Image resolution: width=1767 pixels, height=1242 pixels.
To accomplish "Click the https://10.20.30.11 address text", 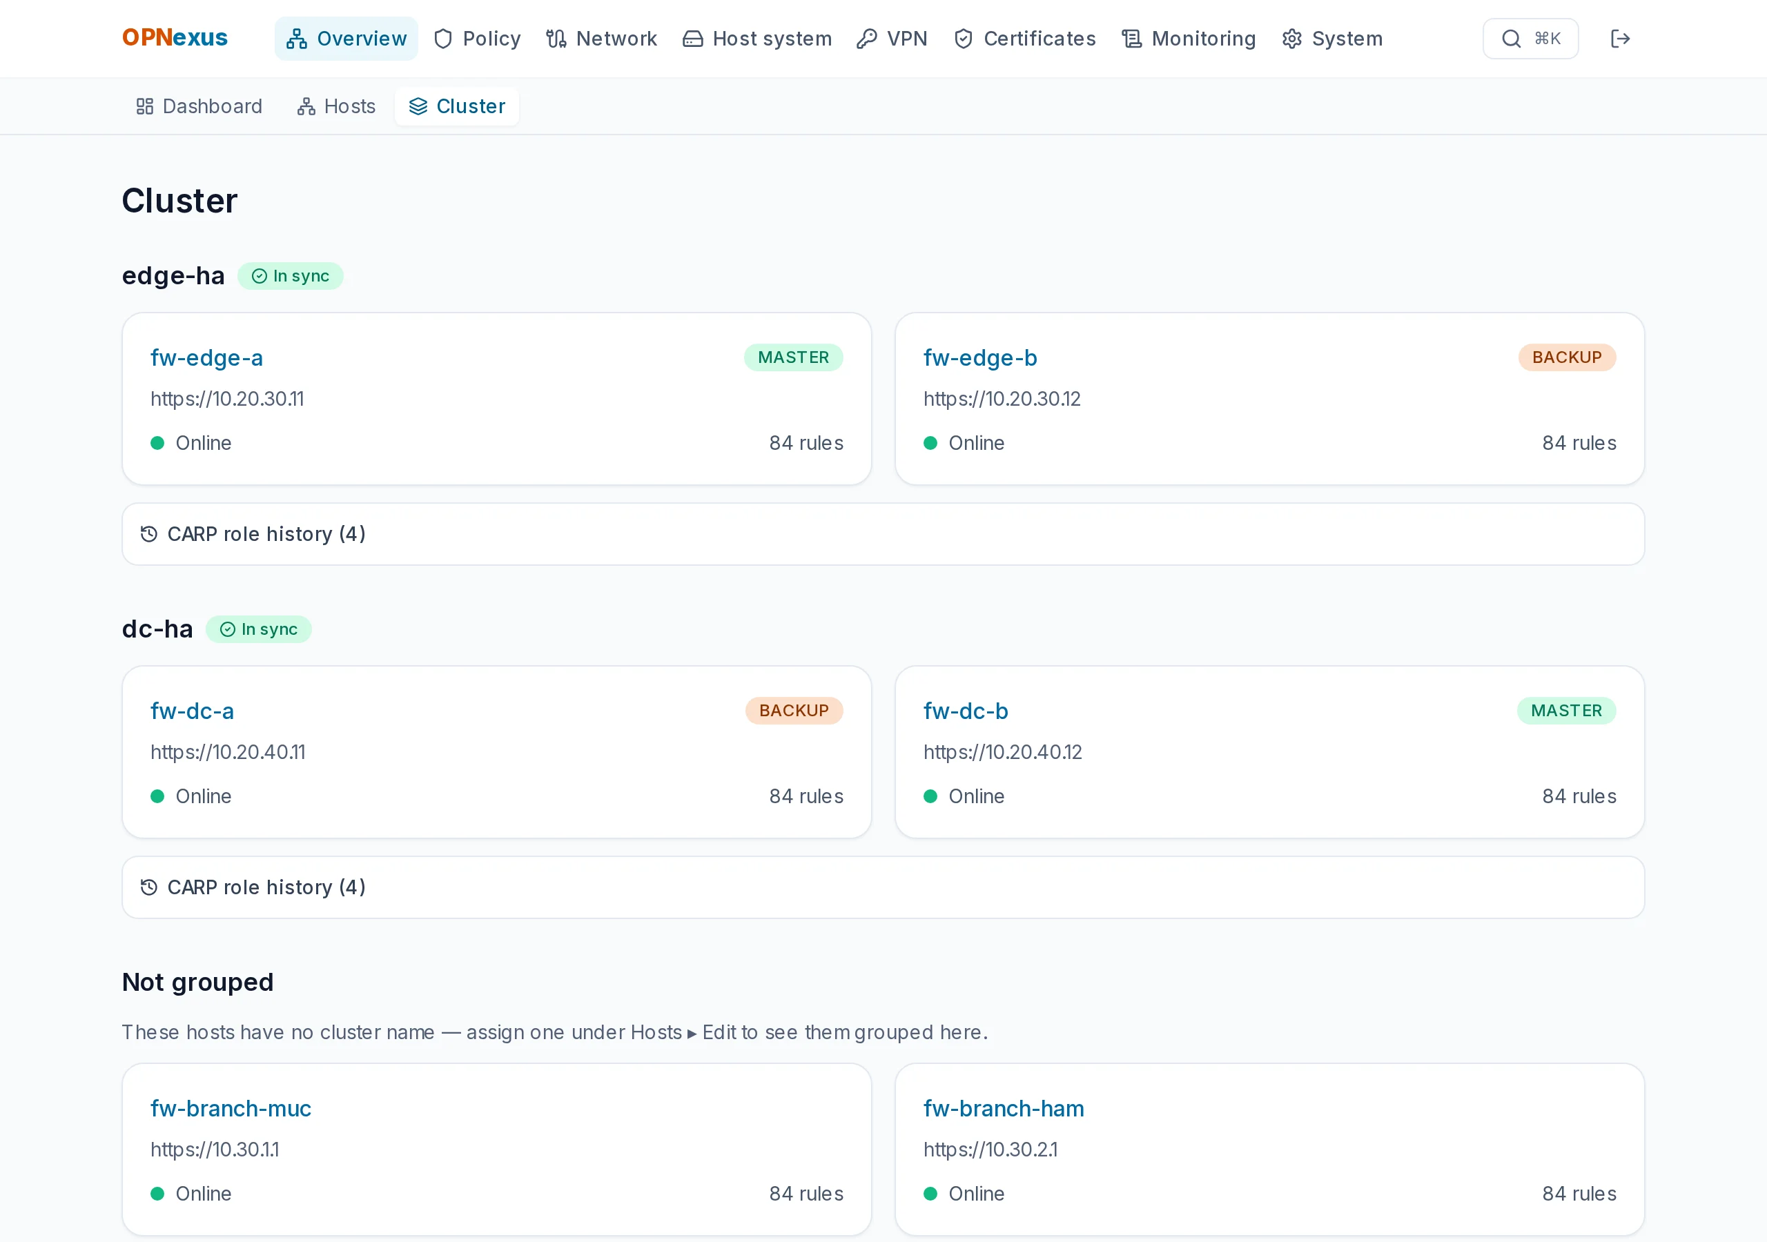I will point(227,400).
